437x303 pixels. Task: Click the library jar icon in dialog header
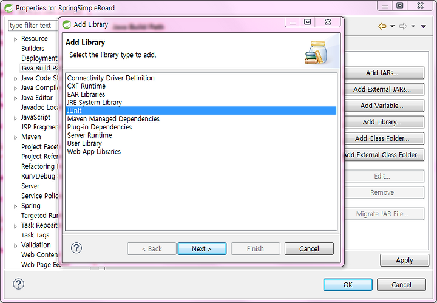(316, 52)
